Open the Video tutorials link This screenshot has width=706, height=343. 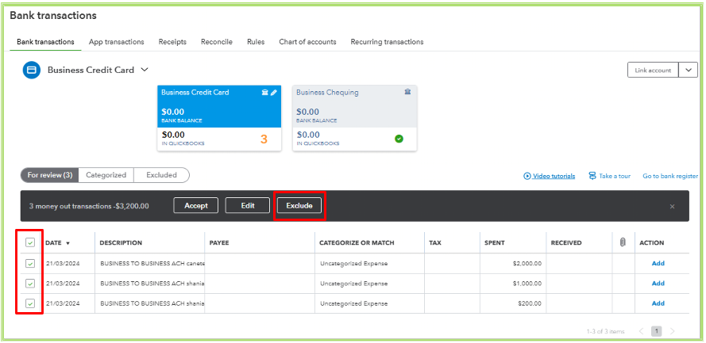(x=554, y=176)
